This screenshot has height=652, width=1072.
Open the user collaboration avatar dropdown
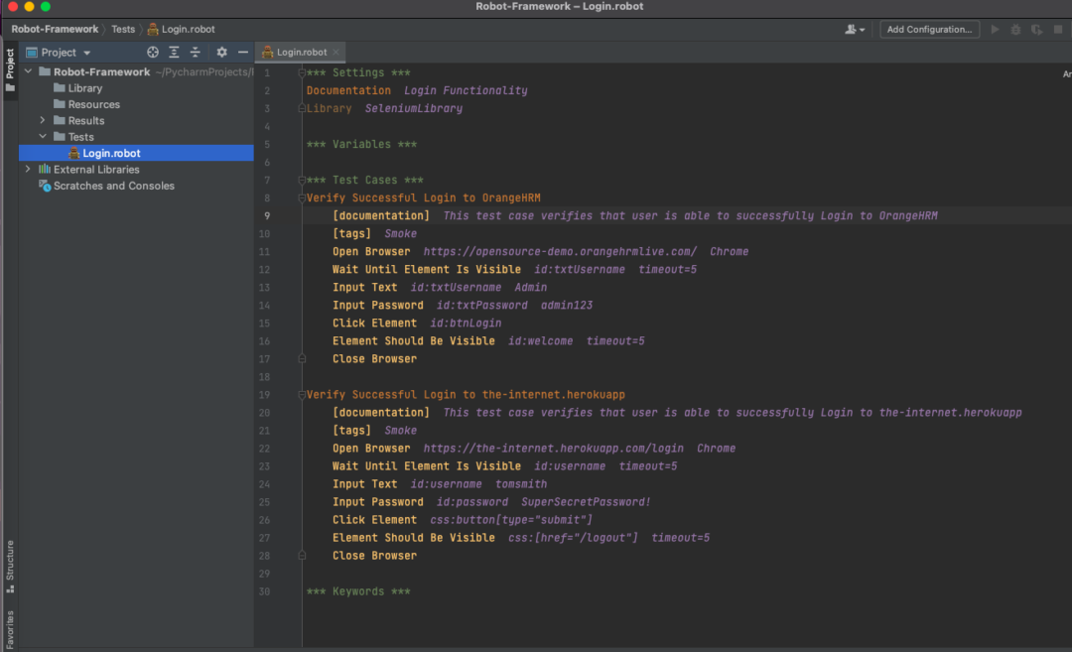(855, 29)
